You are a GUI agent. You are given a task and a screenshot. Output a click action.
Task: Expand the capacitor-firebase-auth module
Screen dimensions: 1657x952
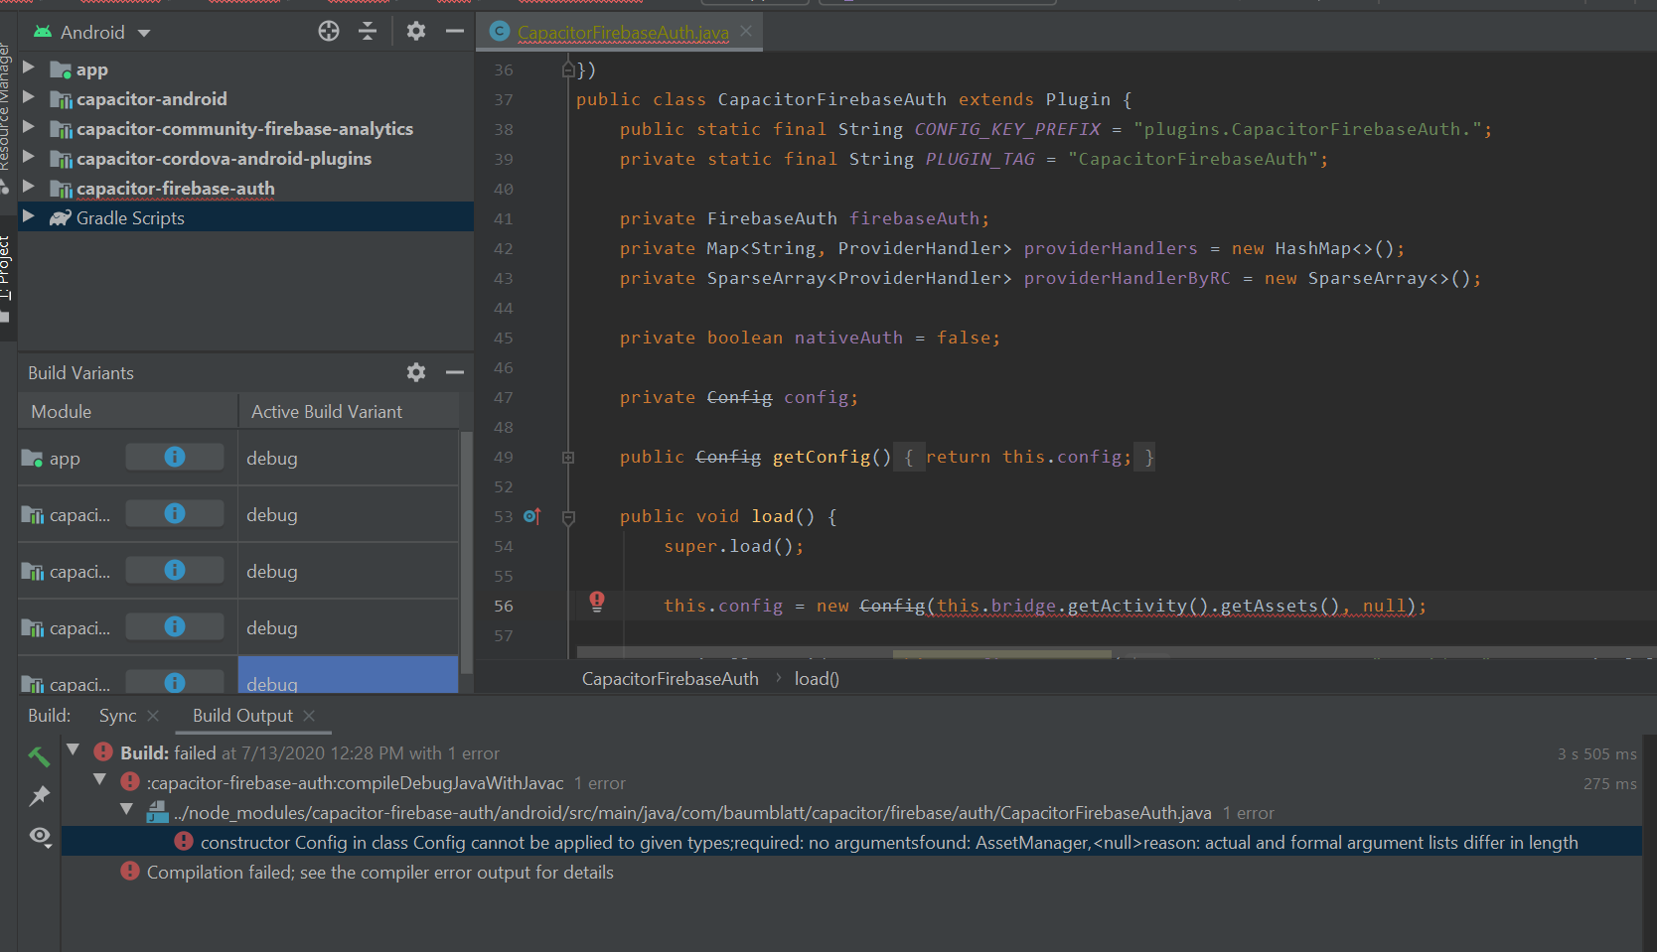pyautogui.click(x=29, y=188)
